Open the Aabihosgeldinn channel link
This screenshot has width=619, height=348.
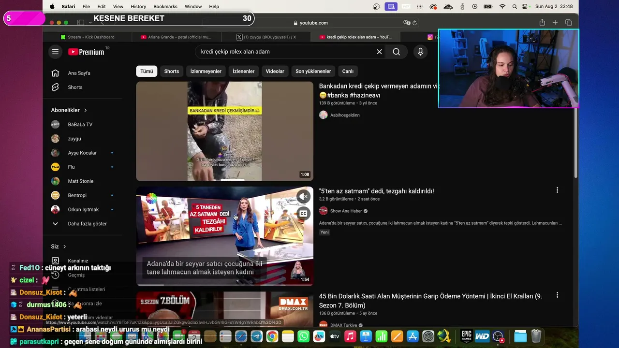[x=345, y=115]
